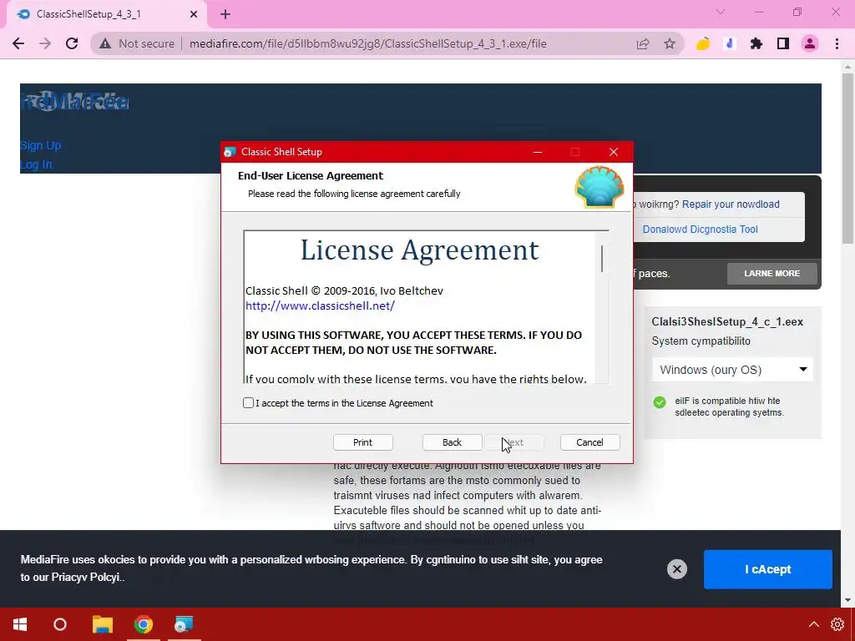Click the address bar URL field
Viewport: 855px width, 641px height.
click(368, 43)
